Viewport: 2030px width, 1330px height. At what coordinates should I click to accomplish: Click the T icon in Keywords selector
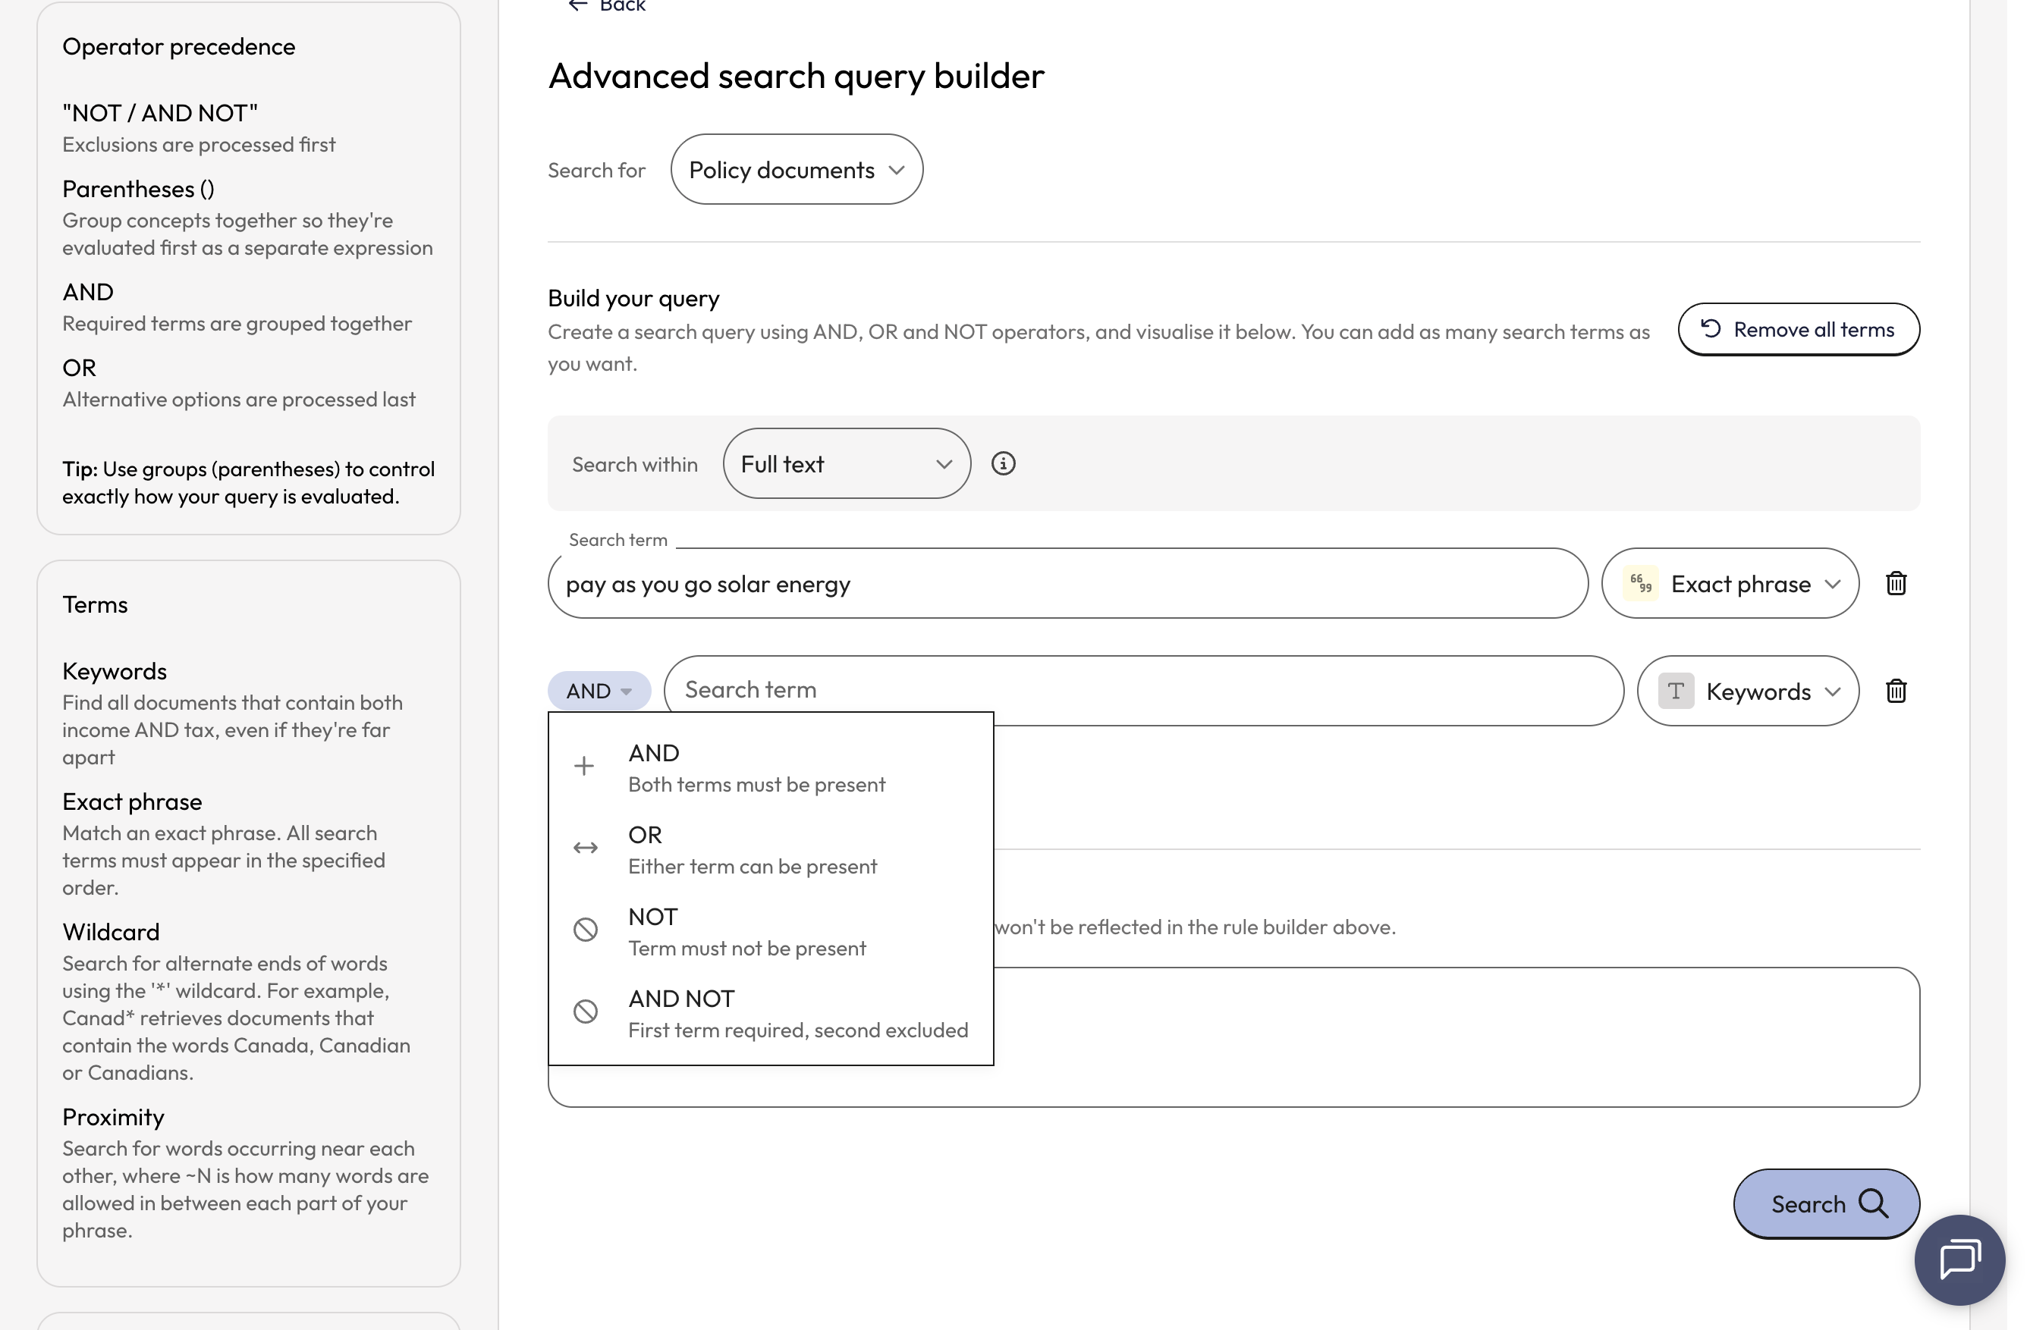(1675, 691)
